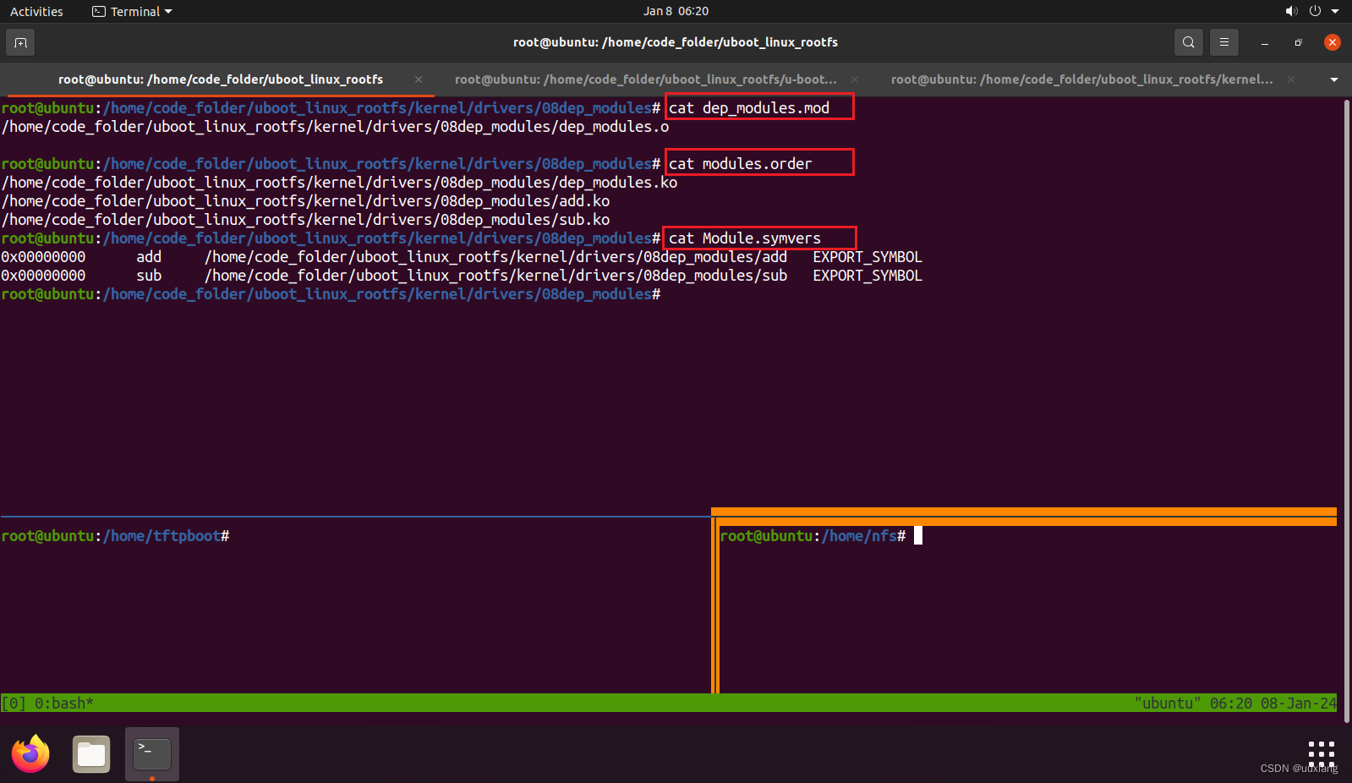Focus the /home/nfs tmux pane prompt

pyautogui.click(x=813, y=535)
